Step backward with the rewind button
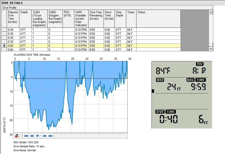 pos(32,136)
